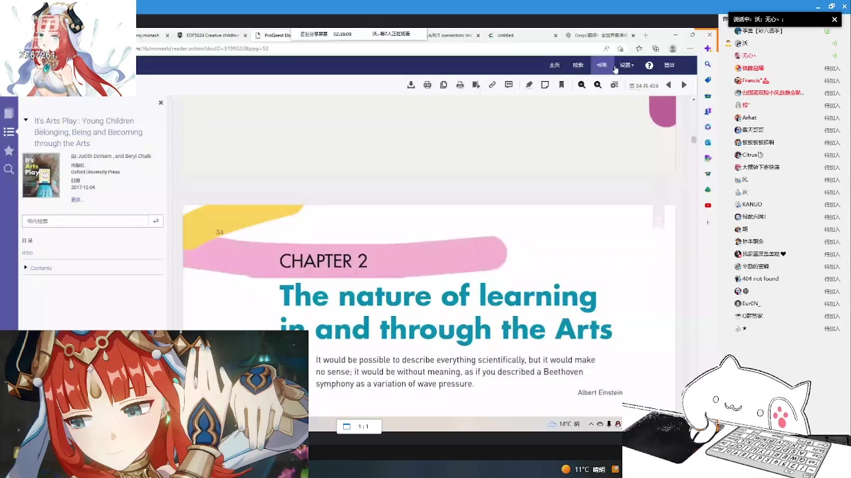This screenshot has width=851, height=478.
Task: Click the chapter download PDF icon
Action: pos(427,85)
